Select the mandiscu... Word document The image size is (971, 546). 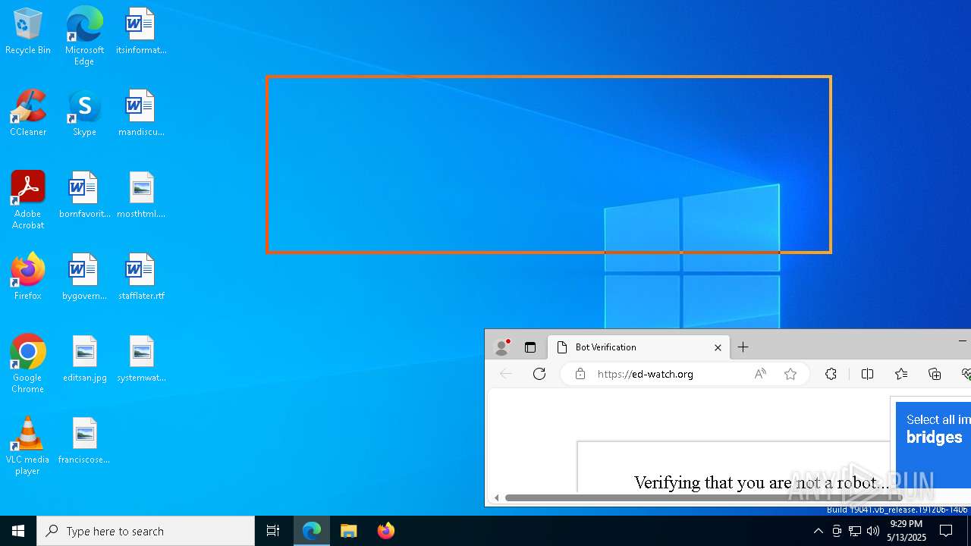pyautogui.click(x=141, y=113)
